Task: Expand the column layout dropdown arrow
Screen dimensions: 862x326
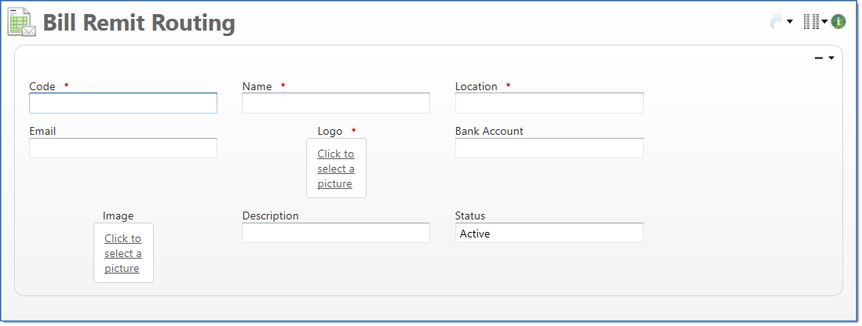Action: pyautogui.click(x=824, y=22)
